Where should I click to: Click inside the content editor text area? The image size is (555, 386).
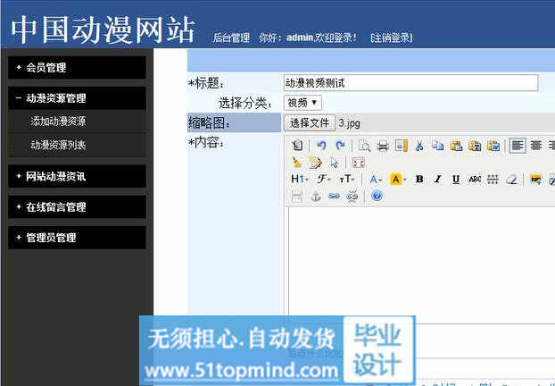coord(421,264)
